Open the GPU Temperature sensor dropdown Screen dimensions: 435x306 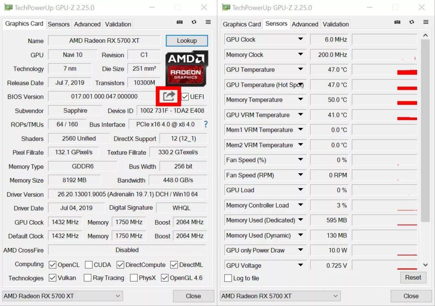click(x=300, y=69)
